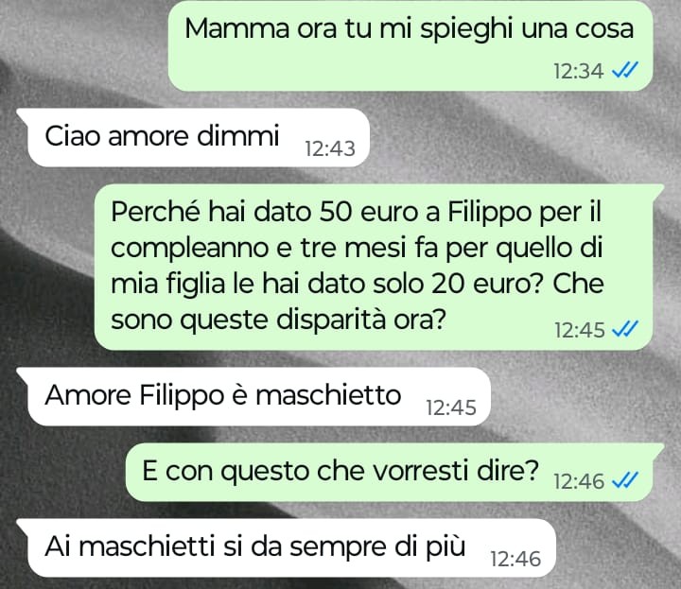Image resolution: width=681 pixels, height=589 pixels.
Task: Click 12:45 timestamp in the green bubble
Action: tap(580, 330)
